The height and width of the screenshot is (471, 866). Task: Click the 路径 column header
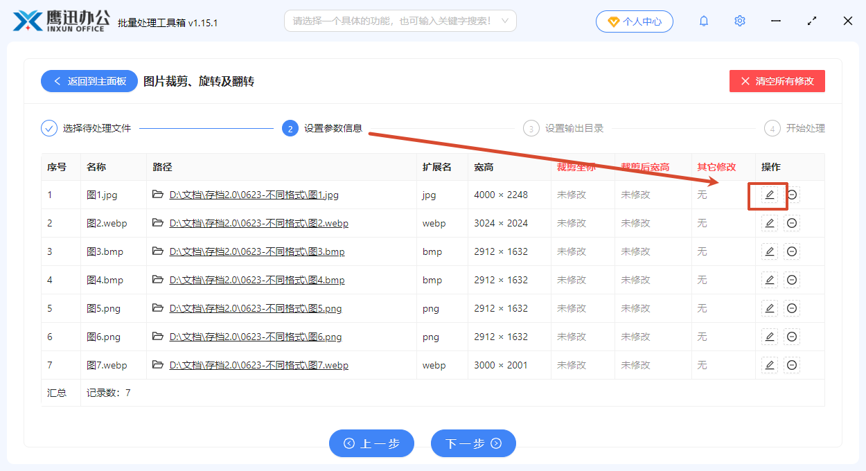[162, 167]
